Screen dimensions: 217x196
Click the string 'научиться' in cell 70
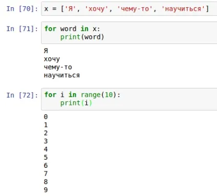183,9
